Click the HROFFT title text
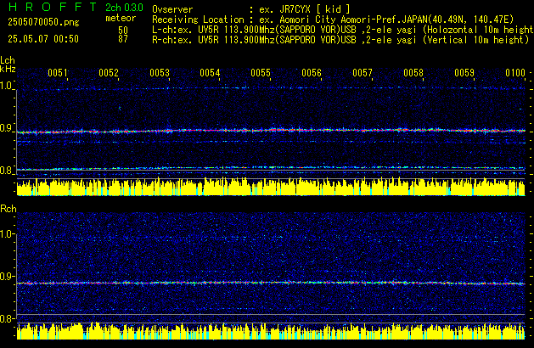 point(53,7)
